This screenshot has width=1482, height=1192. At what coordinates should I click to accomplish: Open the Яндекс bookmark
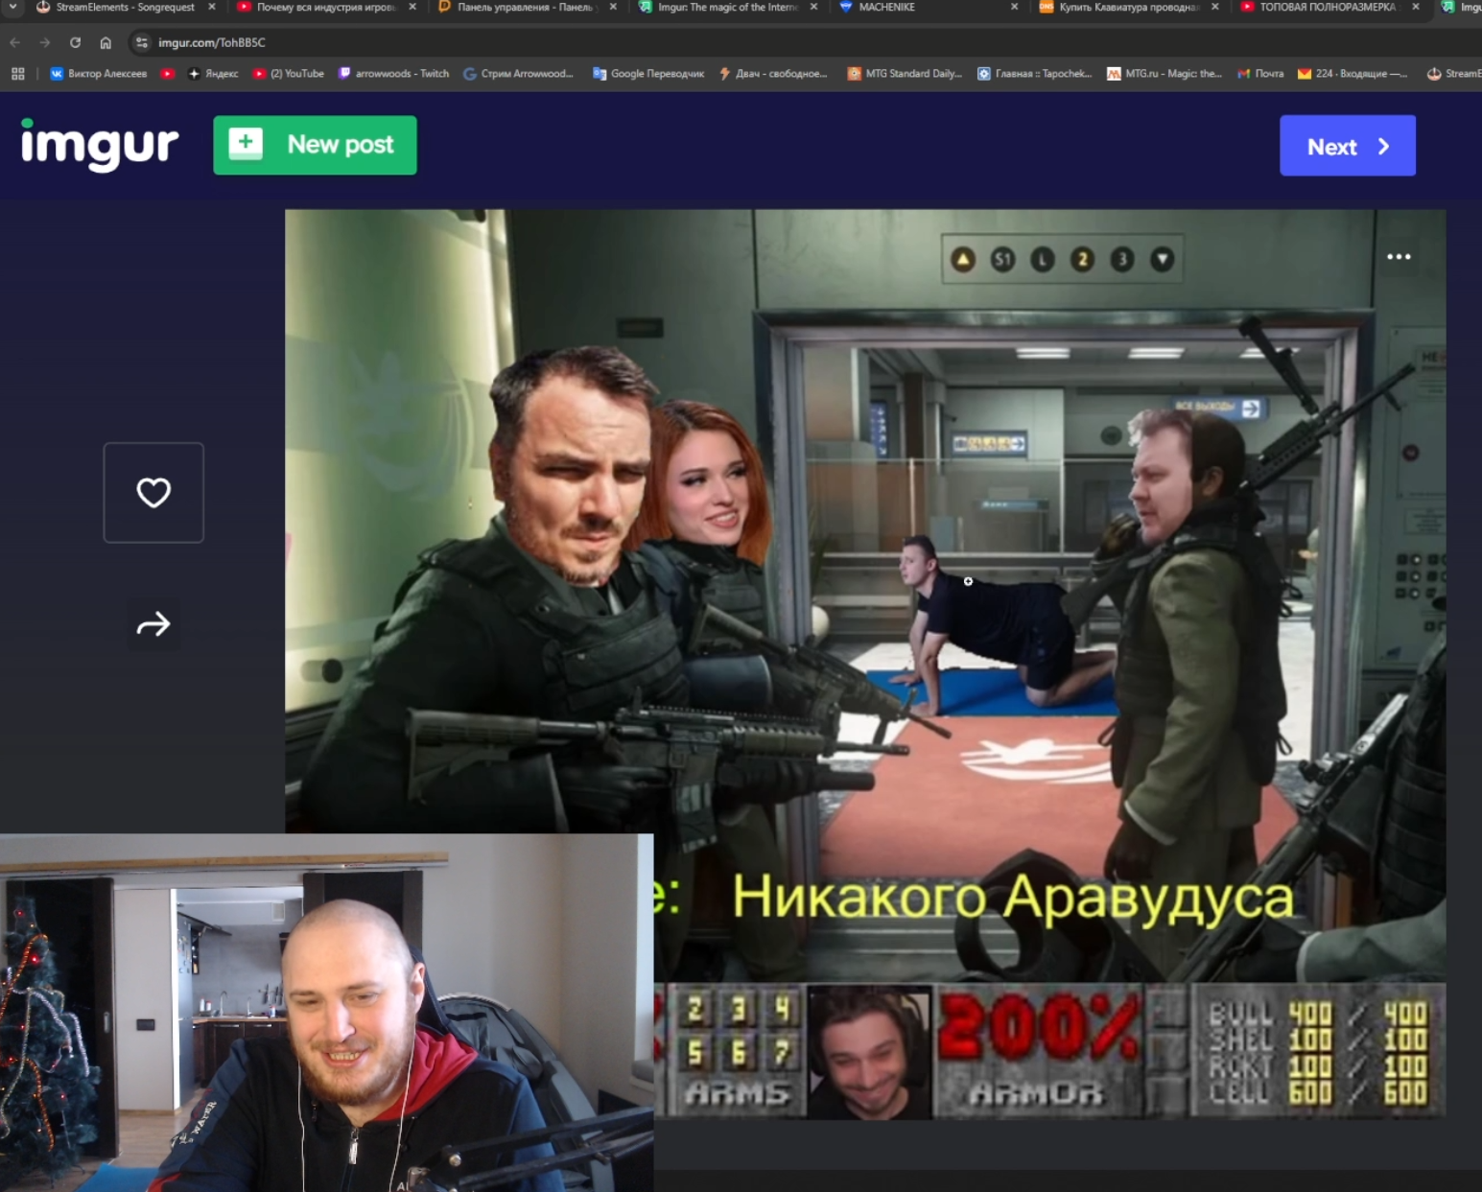pyautogui.click(x=213, y=74)
